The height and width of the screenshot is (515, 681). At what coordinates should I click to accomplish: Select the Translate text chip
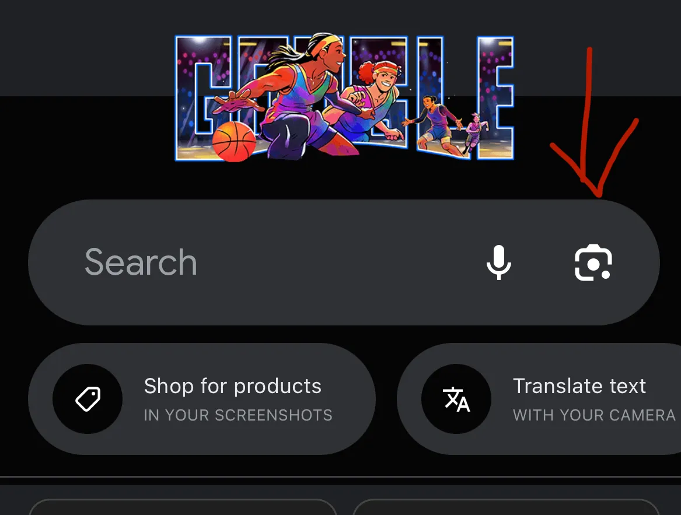539,398
